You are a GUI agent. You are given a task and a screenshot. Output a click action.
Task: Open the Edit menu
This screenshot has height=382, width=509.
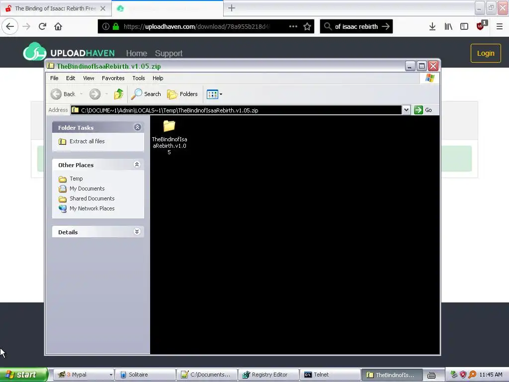[x=71, y=78]
